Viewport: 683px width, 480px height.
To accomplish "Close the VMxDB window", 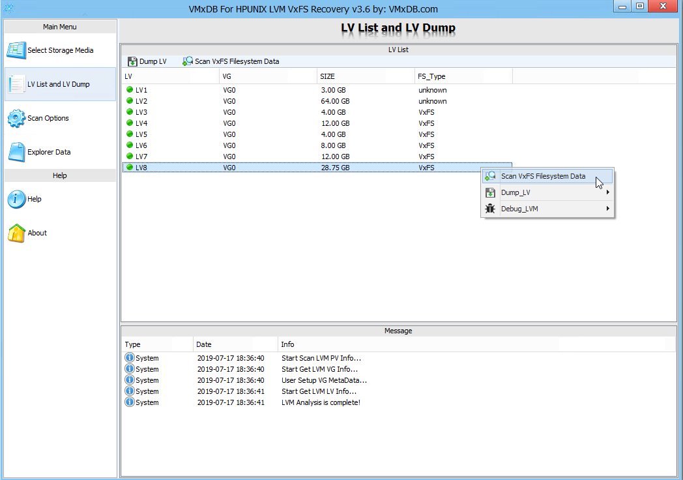I will point(663,6).
